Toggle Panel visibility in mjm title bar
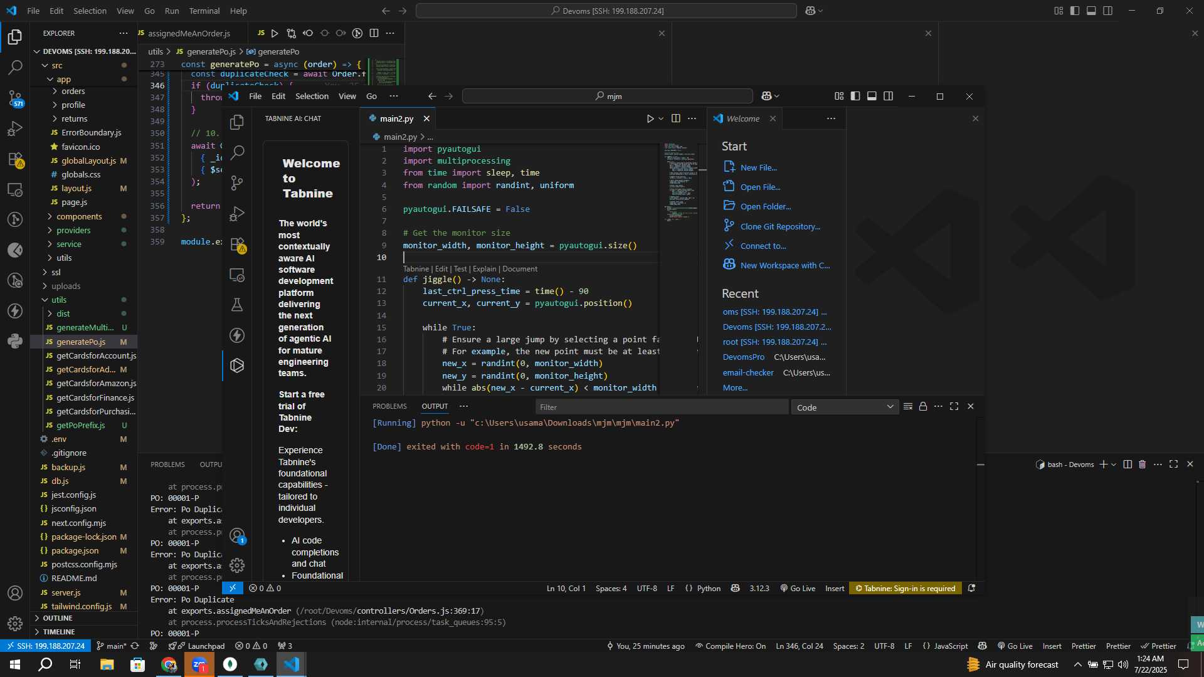Viewport: 1204px width, 677px height. [872, 96]
